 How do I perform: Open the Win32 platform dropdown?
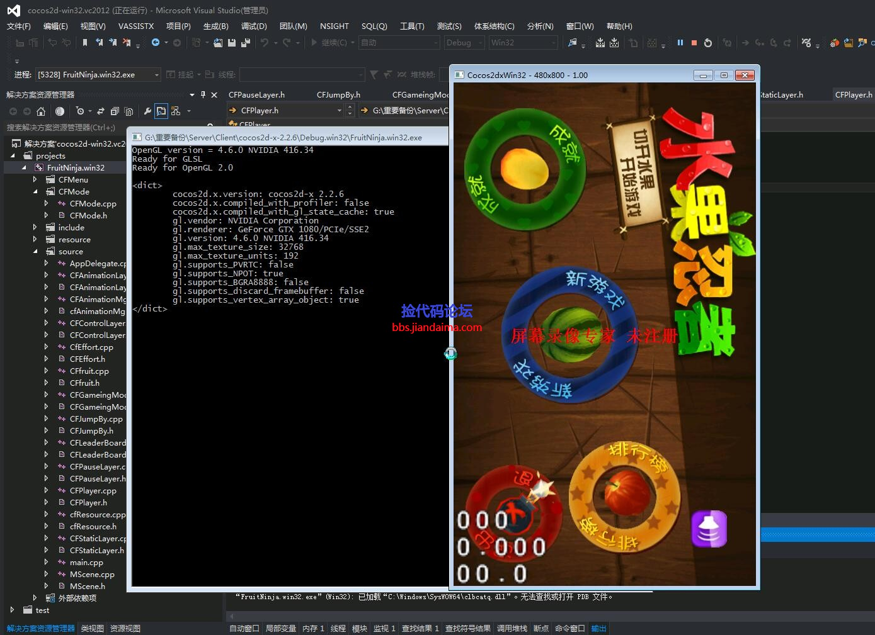click(554, 43)
